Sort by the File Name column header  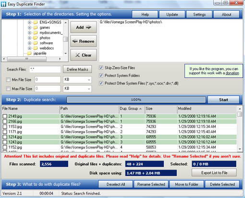pyautogui.click(x=30, y=109)
